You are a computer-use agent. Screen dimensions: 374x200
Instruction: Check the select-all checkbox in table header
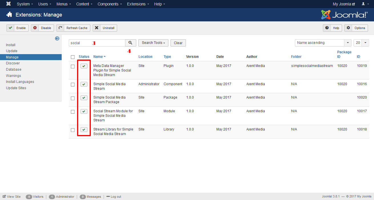tap(73, 57)
